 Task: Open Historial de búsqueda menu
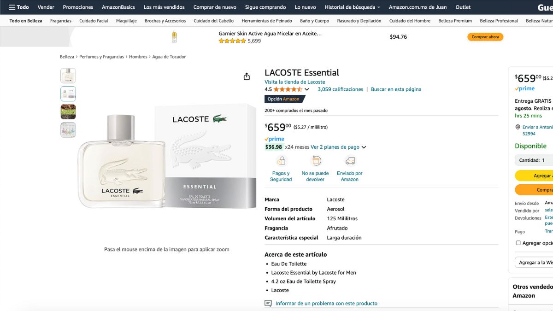tap(352, 7)
